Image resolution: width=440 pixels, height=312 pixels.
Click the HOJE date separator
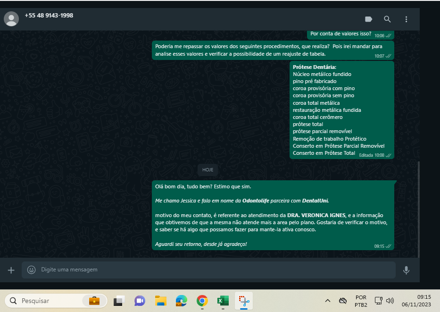[208, 169]
